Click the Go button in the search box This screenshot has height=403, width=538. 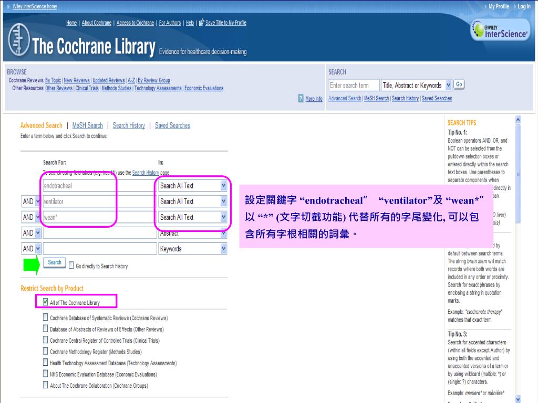pyautogui.click(x=459, y=84)
